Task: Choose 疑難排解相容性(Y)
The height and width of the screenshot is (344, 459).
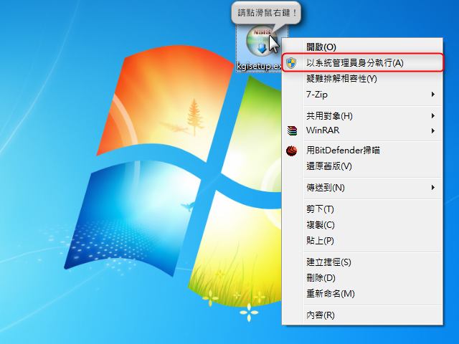Action: [x=362, y=78]
